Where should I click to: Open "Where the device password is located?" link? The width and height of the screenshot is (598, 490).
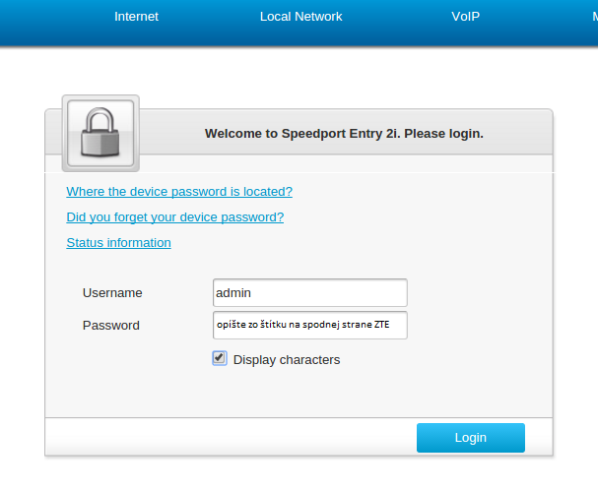click(x=179, y=191)
